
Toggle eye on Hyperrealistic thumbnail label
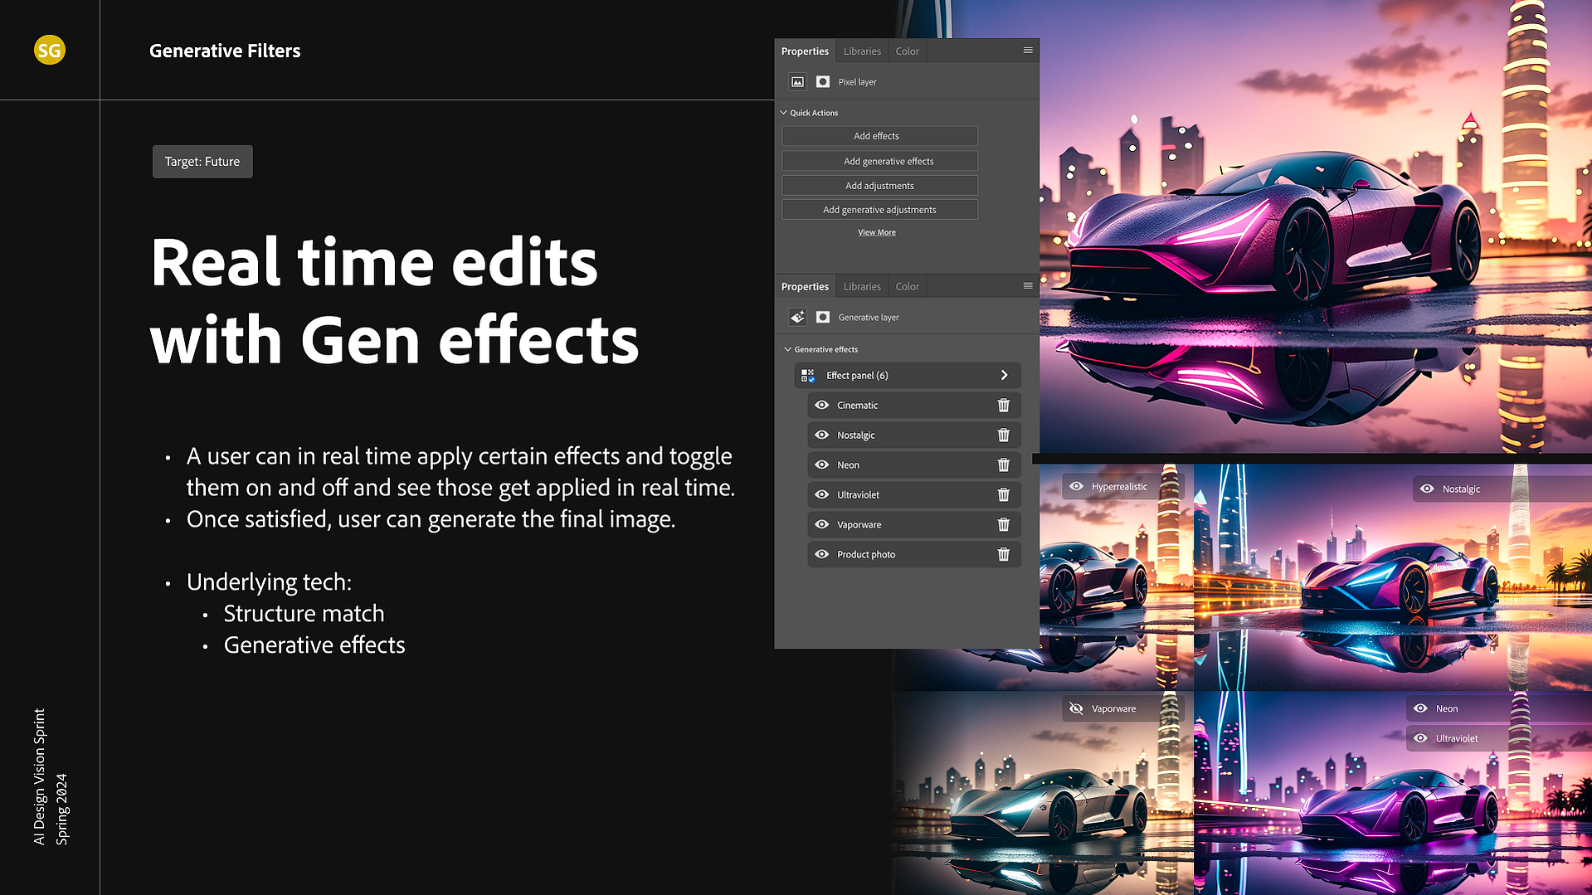pos(1076,487)
